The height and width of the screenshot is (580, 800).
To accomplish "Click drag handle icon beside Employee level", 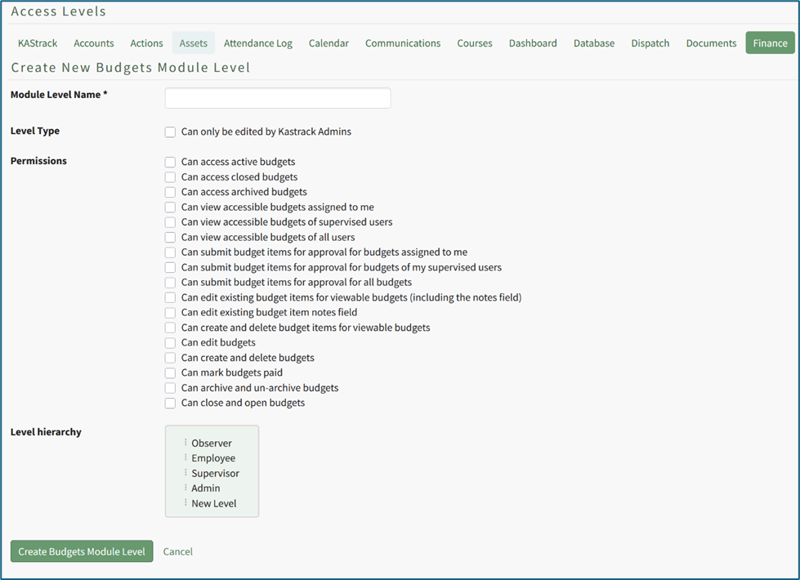I will click(x=185, y=458).
